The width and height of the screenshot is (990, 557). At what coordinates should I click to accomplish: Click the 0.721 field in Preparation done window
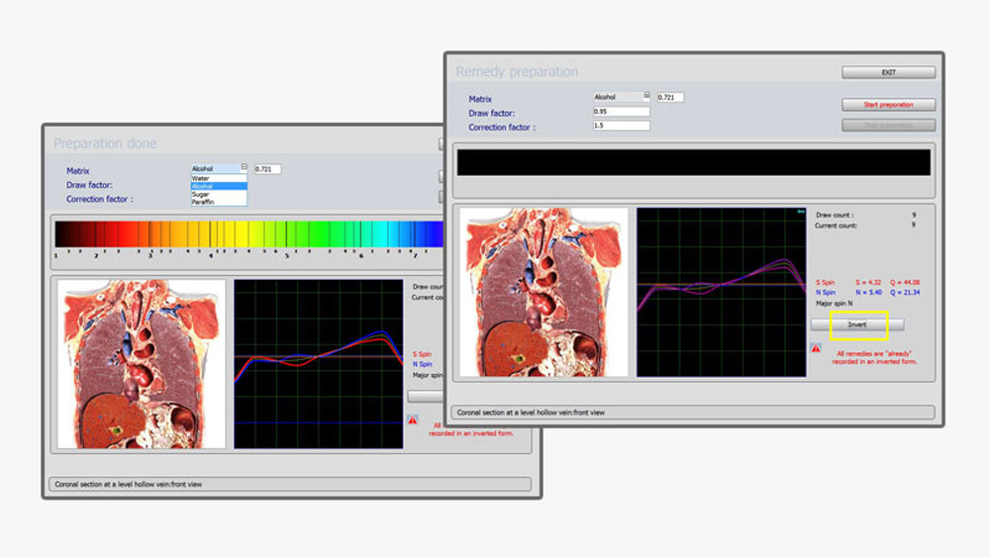point(267,169)
